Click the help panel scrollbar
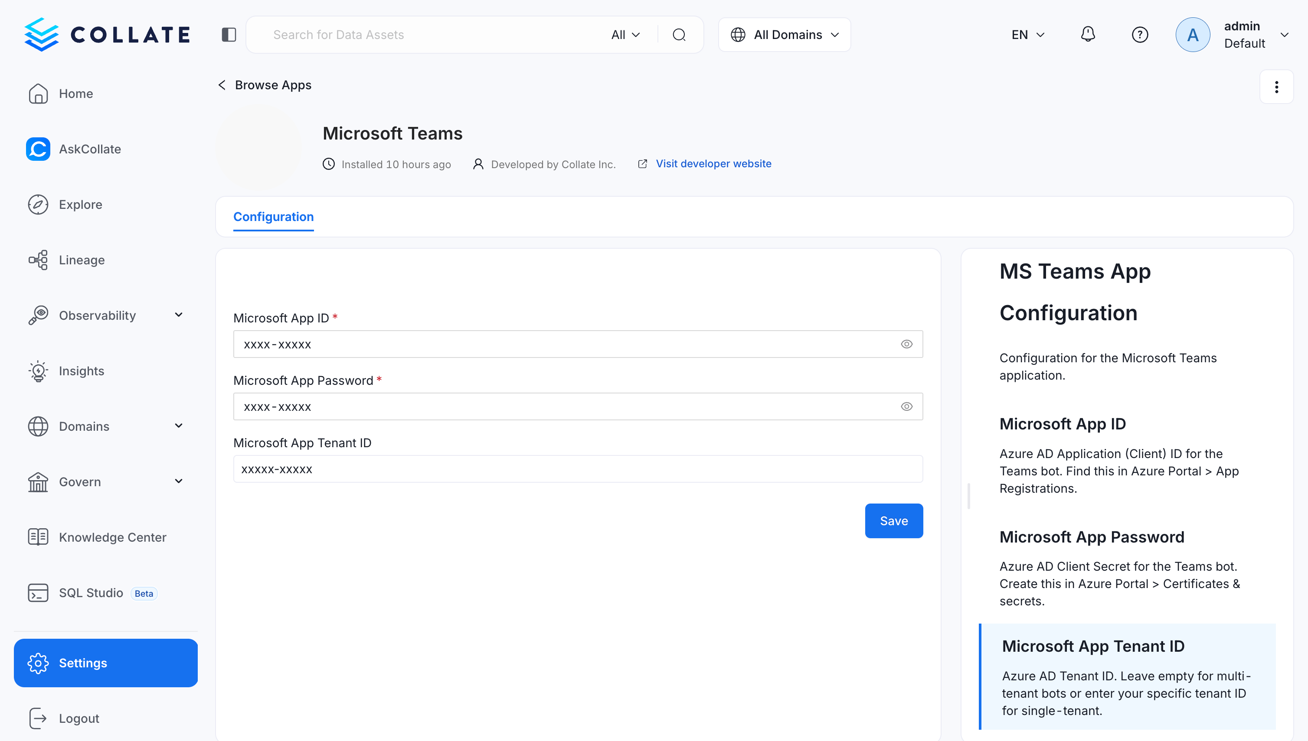This screenshot has height=741, width=1308. point(968,496)
